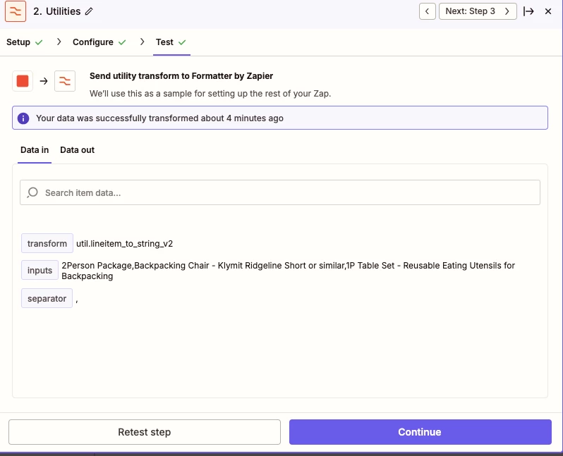Click the '2. Utilities' step title
The width and height of the screenshot is (563, 456).
(57, 11)
